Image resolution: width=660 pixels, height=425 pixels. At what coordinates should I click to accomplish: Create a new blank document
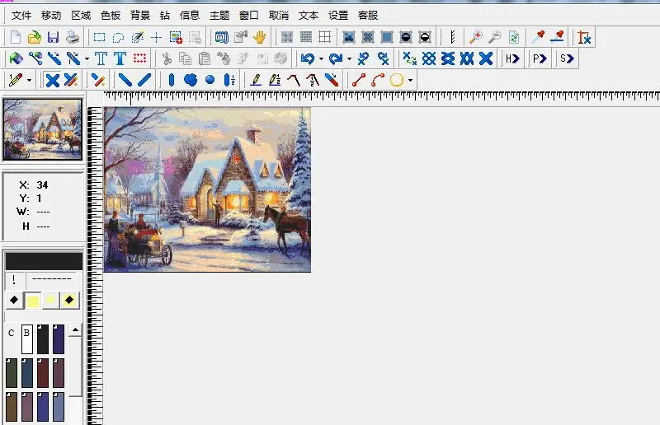click(x=16, y=37)
